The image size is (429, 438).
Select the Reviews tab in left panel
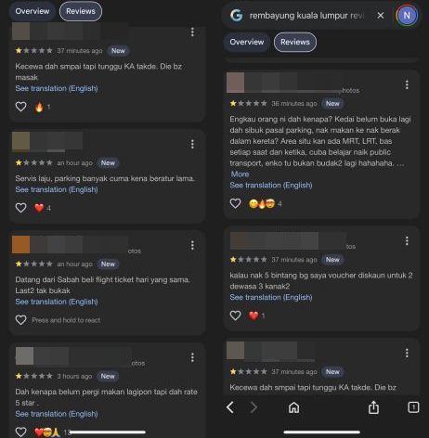tap(81, 11)
